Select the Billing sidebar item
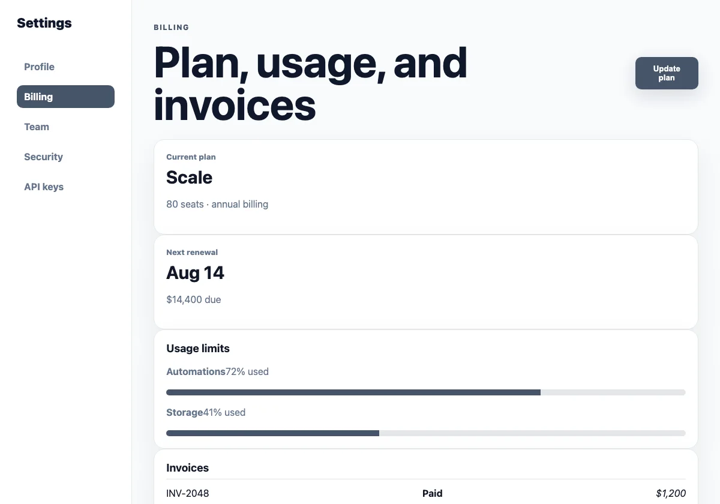Screen dimensions: 720x504 [x=65, y=97]
